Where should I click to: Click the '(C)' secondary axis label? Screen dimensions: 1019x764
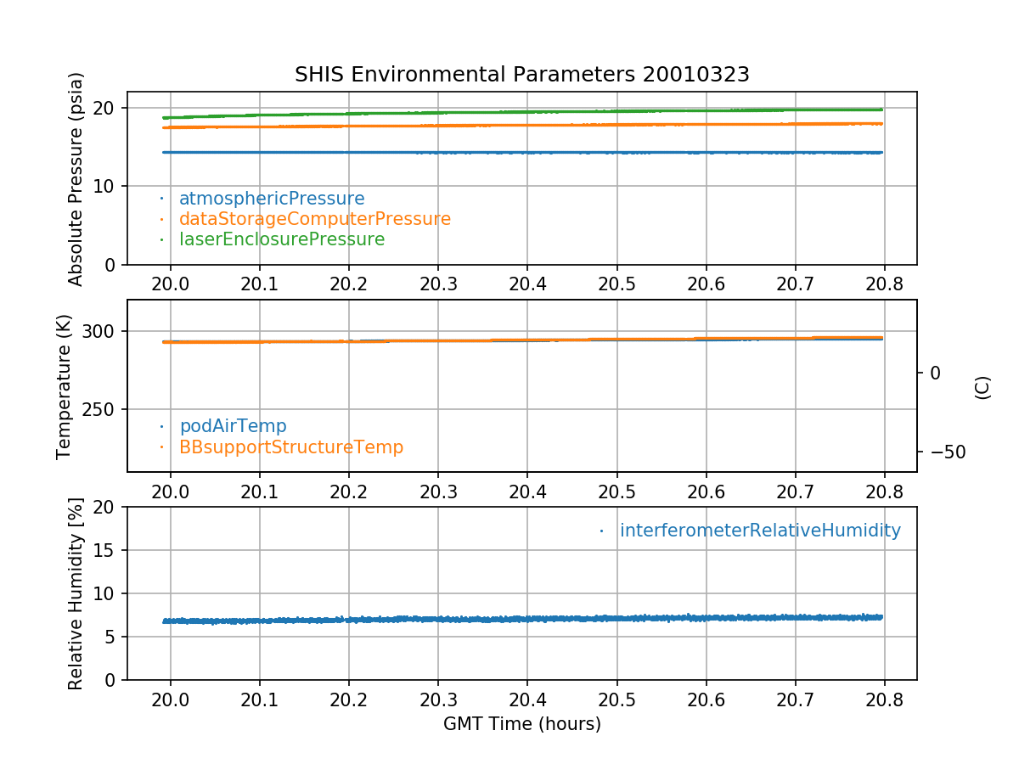click(982, 387)
